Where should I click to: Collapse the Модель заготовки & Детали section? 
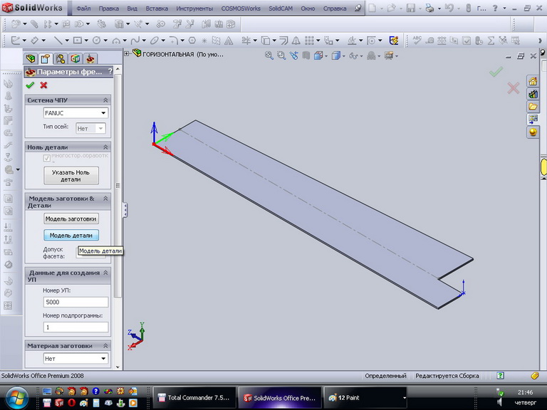[105, 199]
